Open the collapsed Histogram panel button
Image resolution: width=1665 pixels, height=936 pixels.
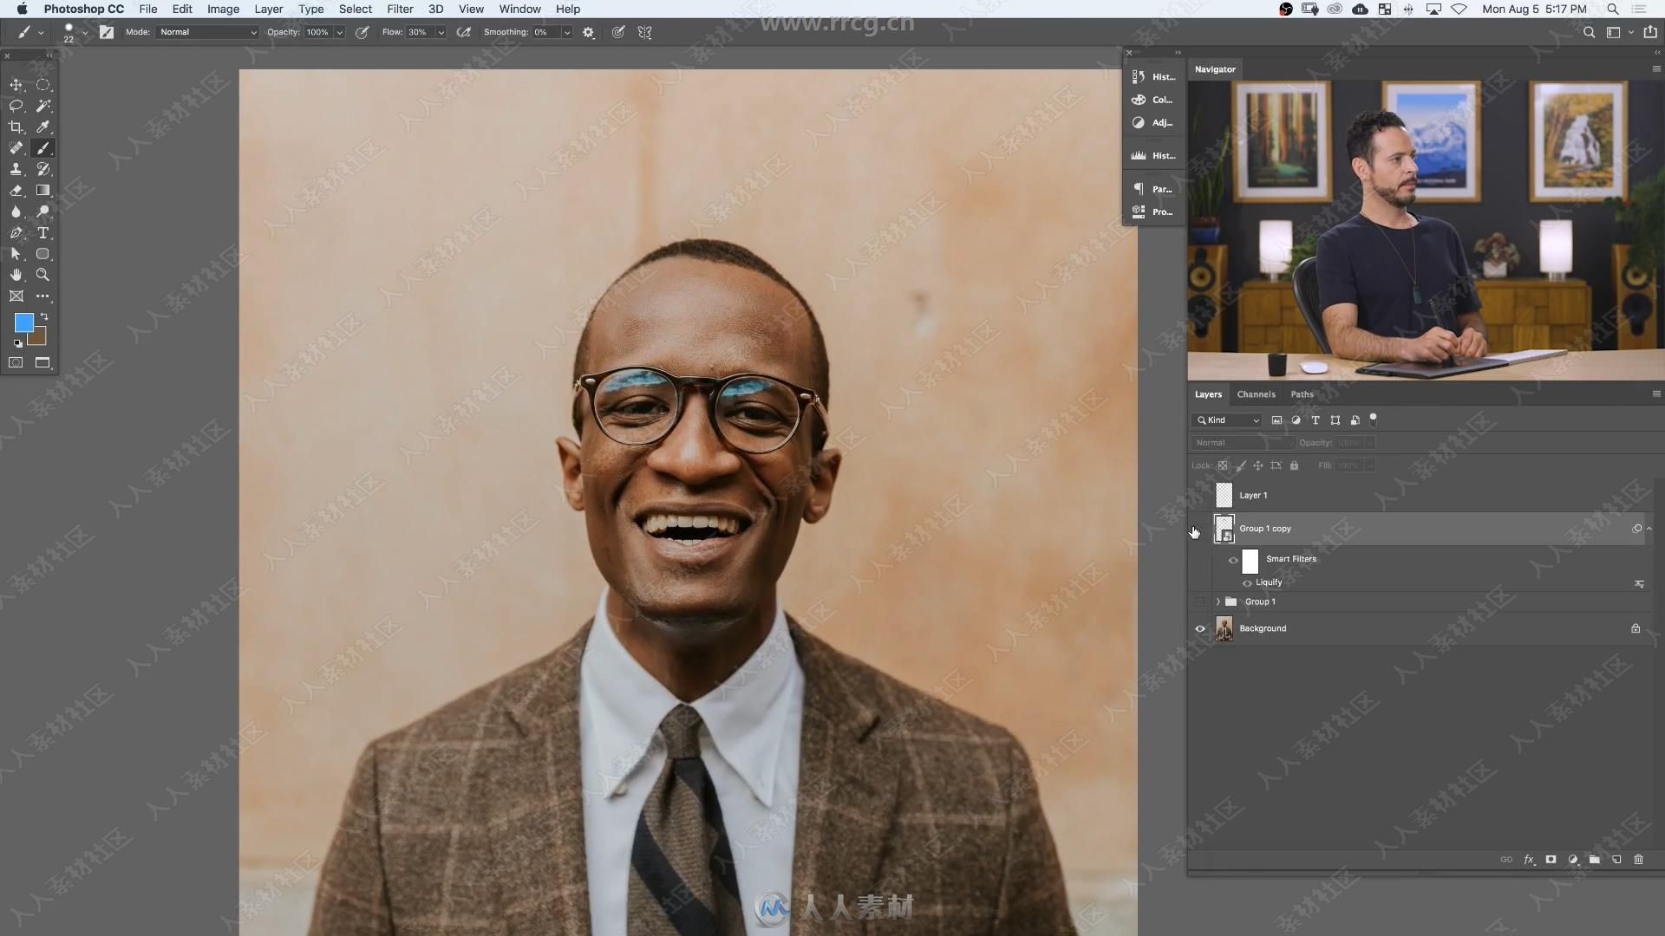[1153, 156]
